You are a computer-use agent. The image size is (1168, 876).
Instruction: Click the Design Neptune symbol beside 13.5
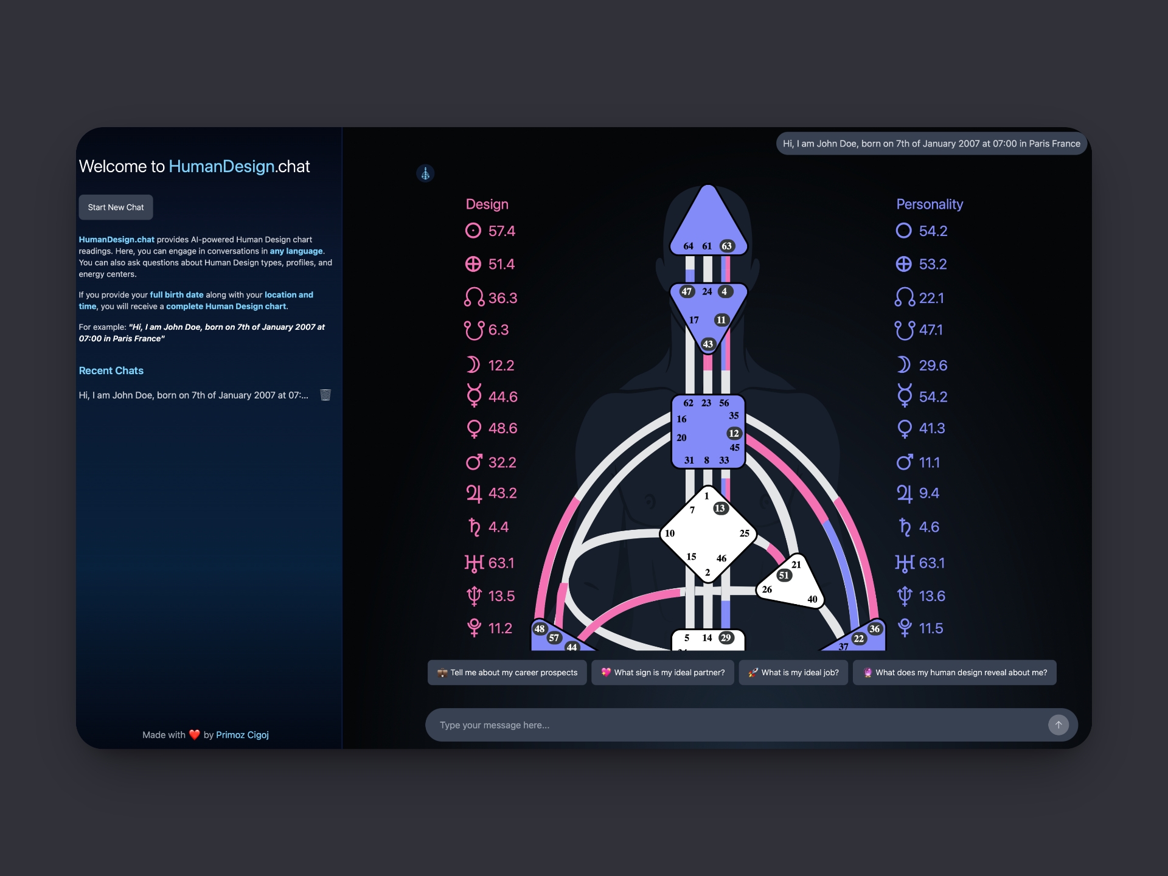[x=474, y=596]
